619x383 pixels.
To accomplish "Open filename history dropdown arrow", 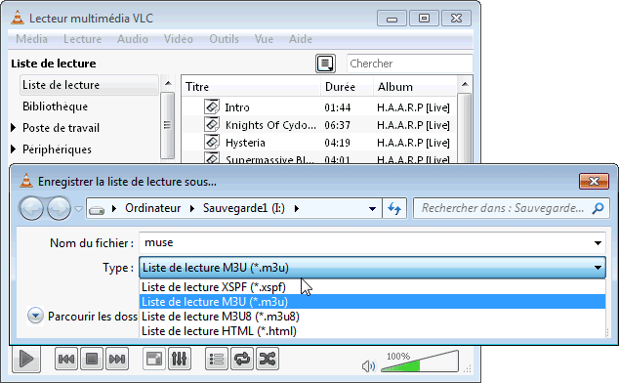I will (598, 243).
